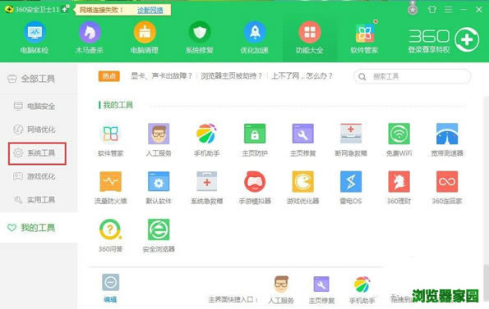Select 游戏优化 category in sidebar
Image resolution: width=489 pixels, height=309 pixels.
[x=35, y=176]
